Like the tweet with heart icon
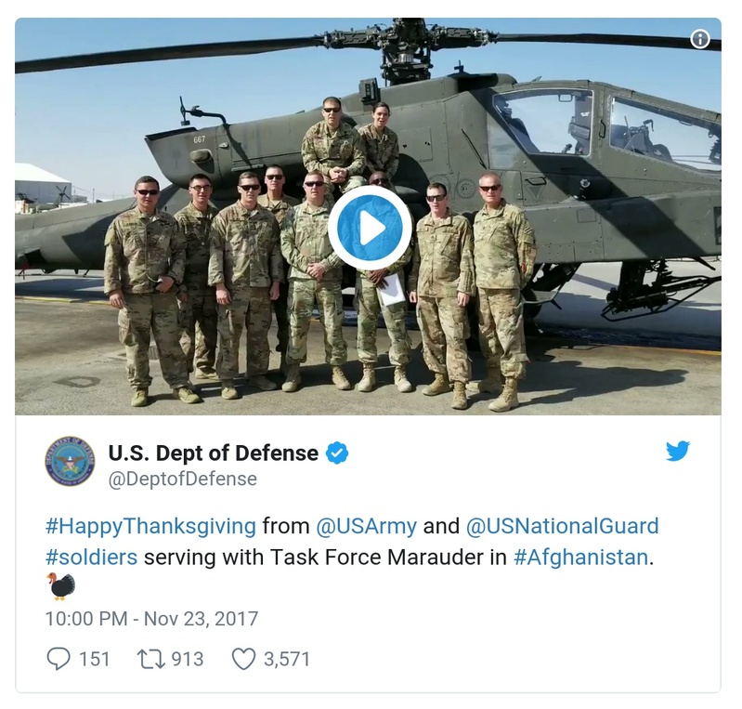Screen dimensions: 742x709 tap(243, 659)
